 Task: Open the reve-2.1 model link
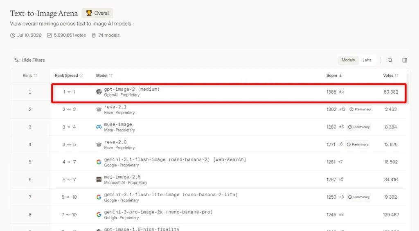[115, 107]
